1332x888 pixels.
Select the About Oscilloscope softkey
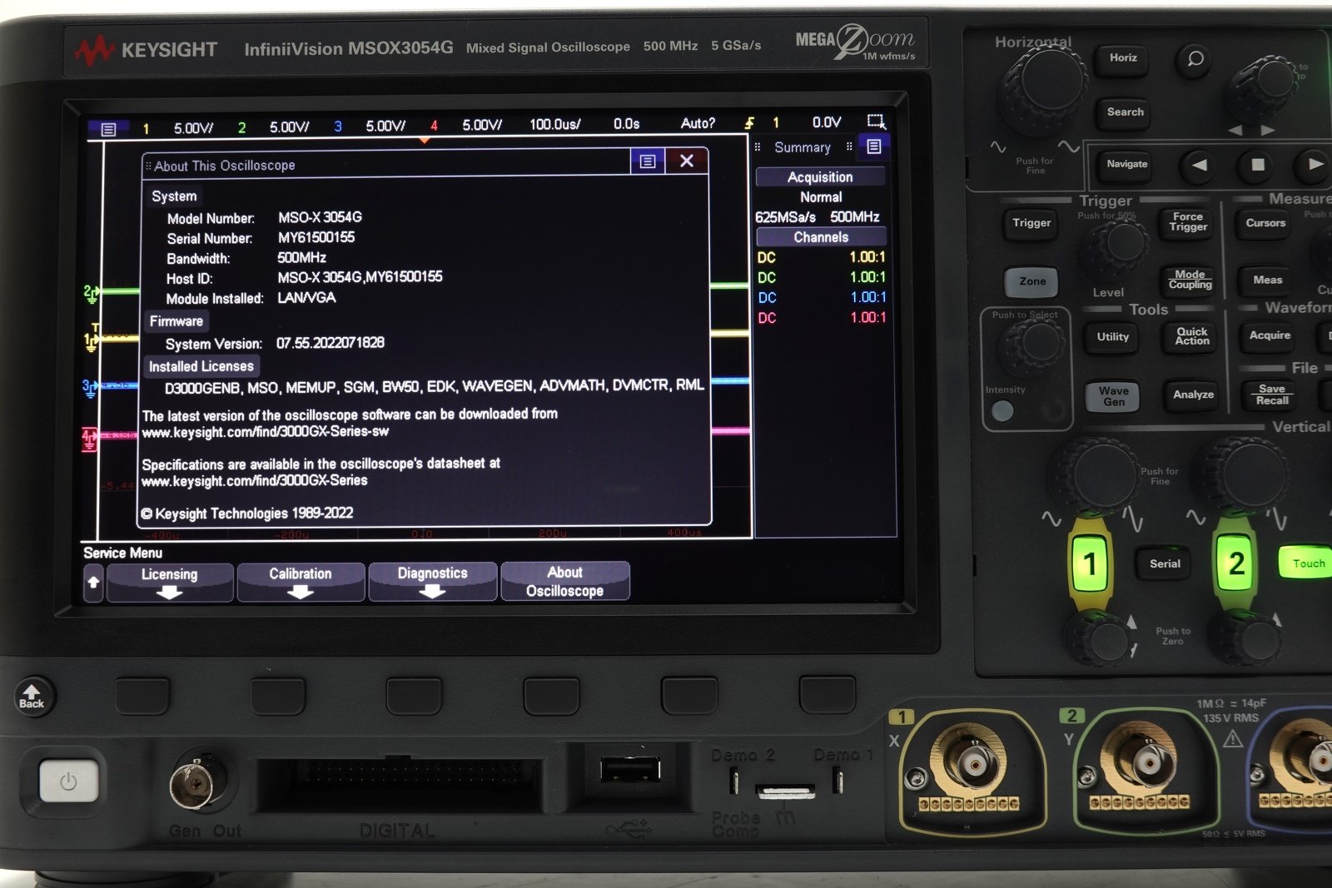[564, 581]
